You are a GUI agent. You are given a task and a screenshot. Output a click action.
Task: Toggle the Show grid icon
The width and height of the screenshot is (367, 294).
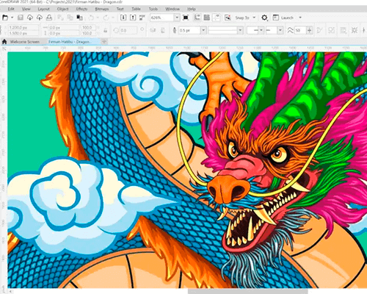[207, 18]
